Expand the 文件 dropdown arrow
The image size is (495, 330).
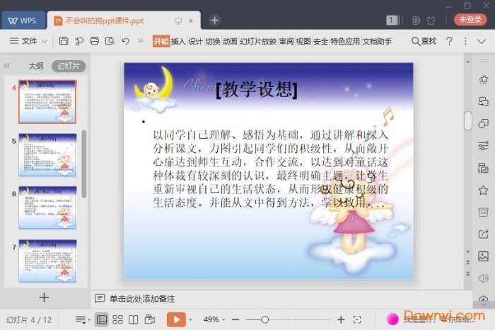(45, 41)
